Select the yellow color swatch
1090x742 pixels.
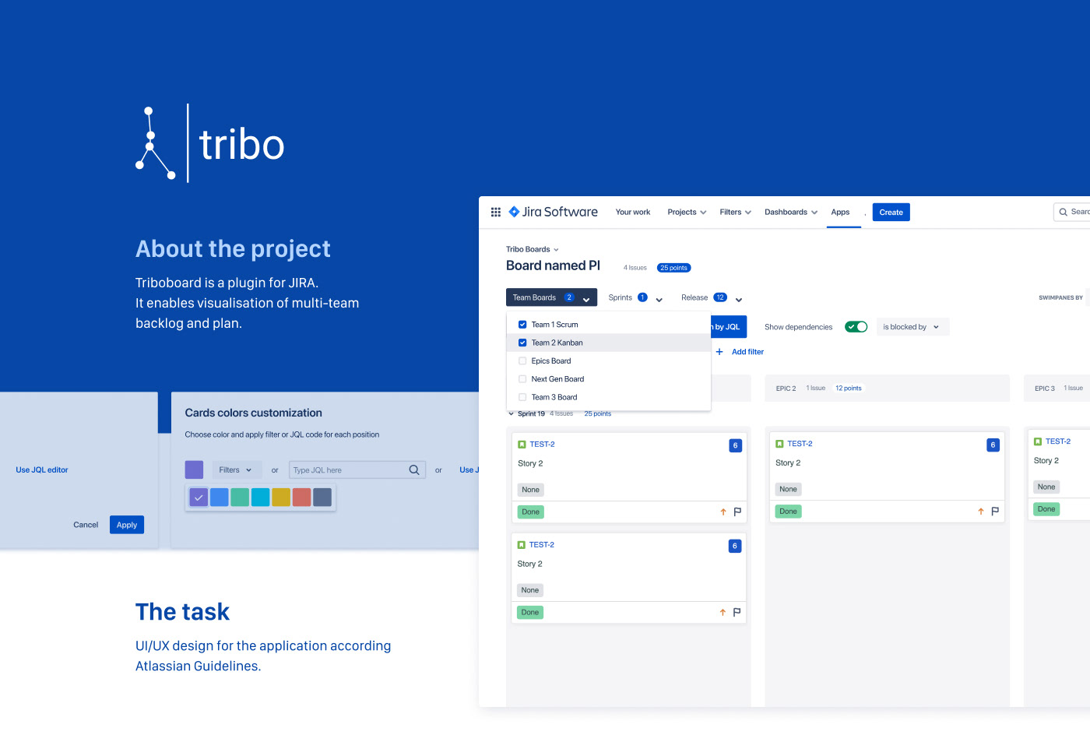click(x=281, y=498)
